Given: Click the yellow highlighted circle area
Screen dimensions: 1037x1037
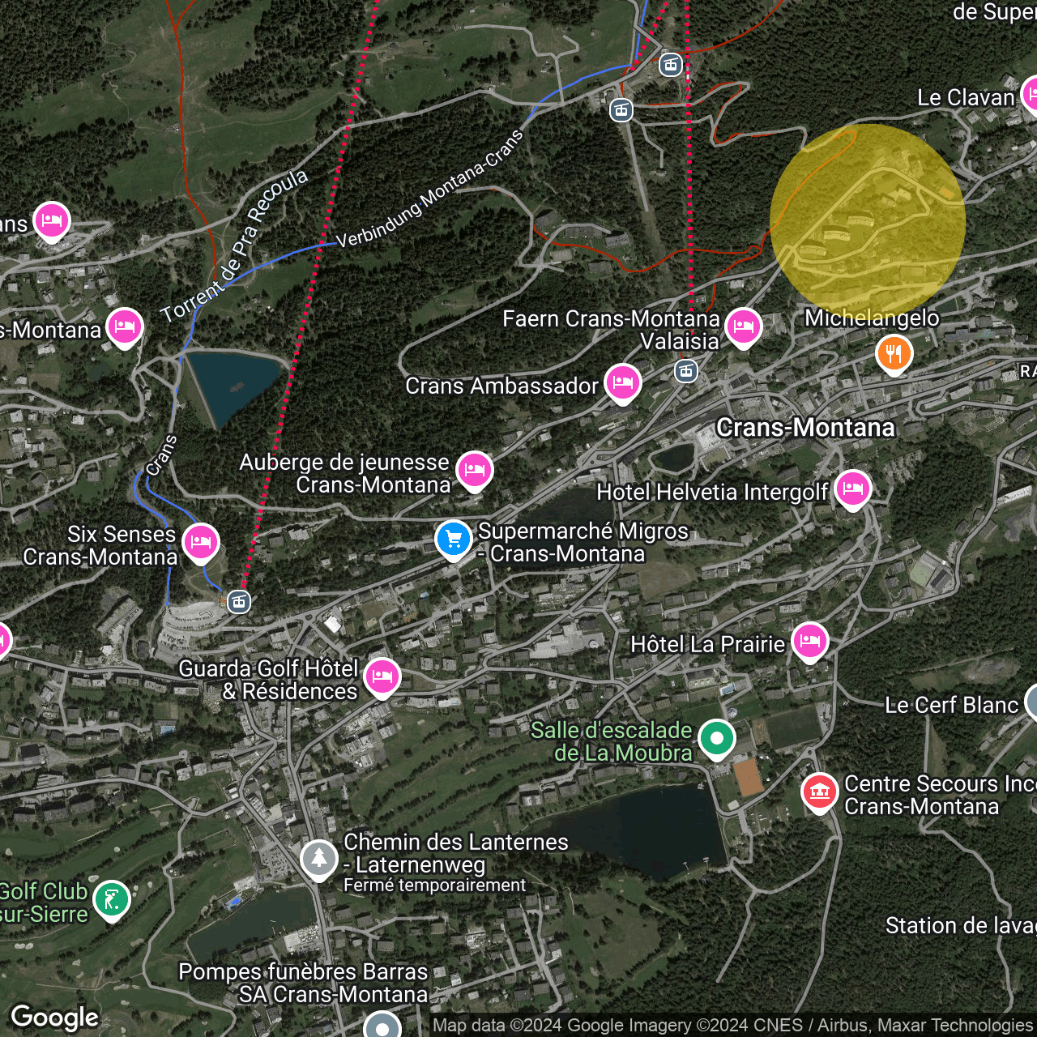Looking at the screenshot, I should [868, 221].
